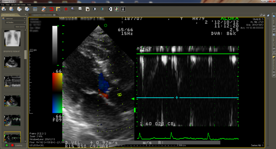Image resolution: width=276 pixels, height=149 pixels.
Task: Select the yellow-highlighted bottom thumbnail
Action: tap(12, 137)
